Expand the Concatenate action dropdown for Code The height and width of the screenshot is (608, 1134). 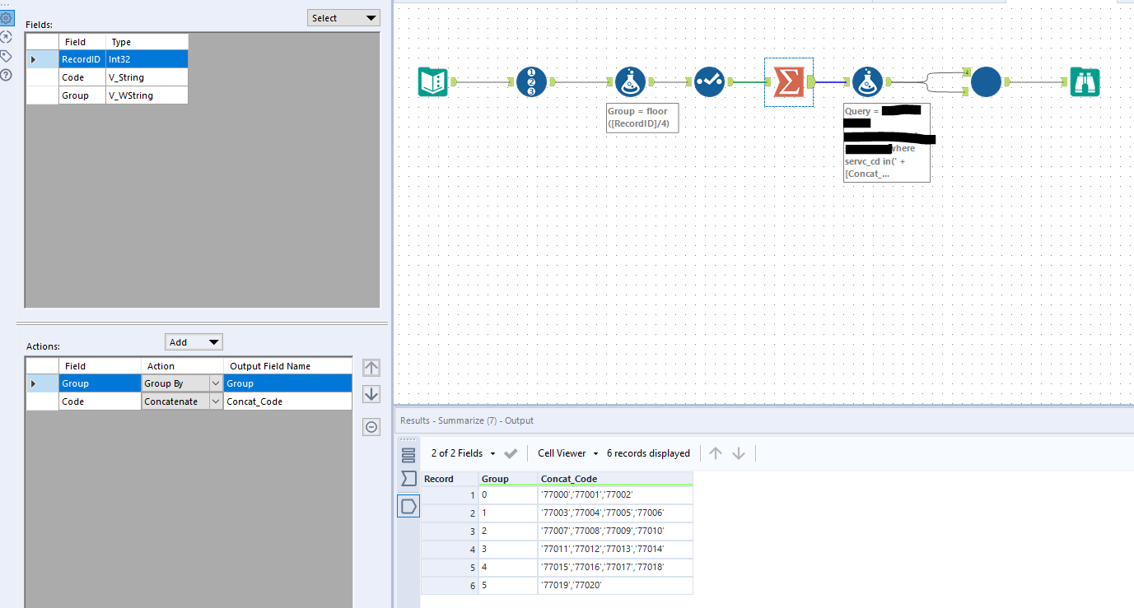click(215, 401)
